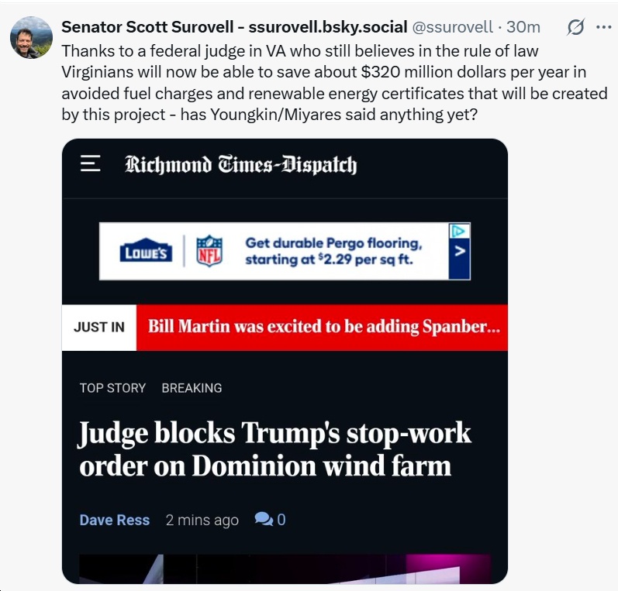Click the Richmond Times-Dispatch logo
The height and width of the screenshot is (591, 618).
[240, 165]
